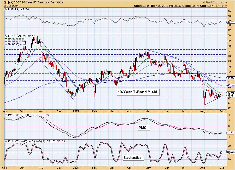Click the -2.33 PMO axis tag
Screen dimensions: 235x170
[x=231, y=132]
